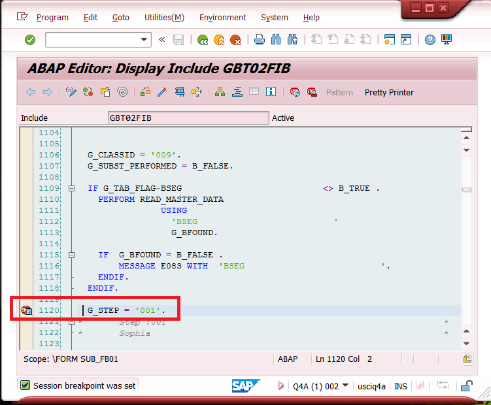Click the Display/Change pencil-glasses icon
491x405 pixels.
click(x=71, y=92)
